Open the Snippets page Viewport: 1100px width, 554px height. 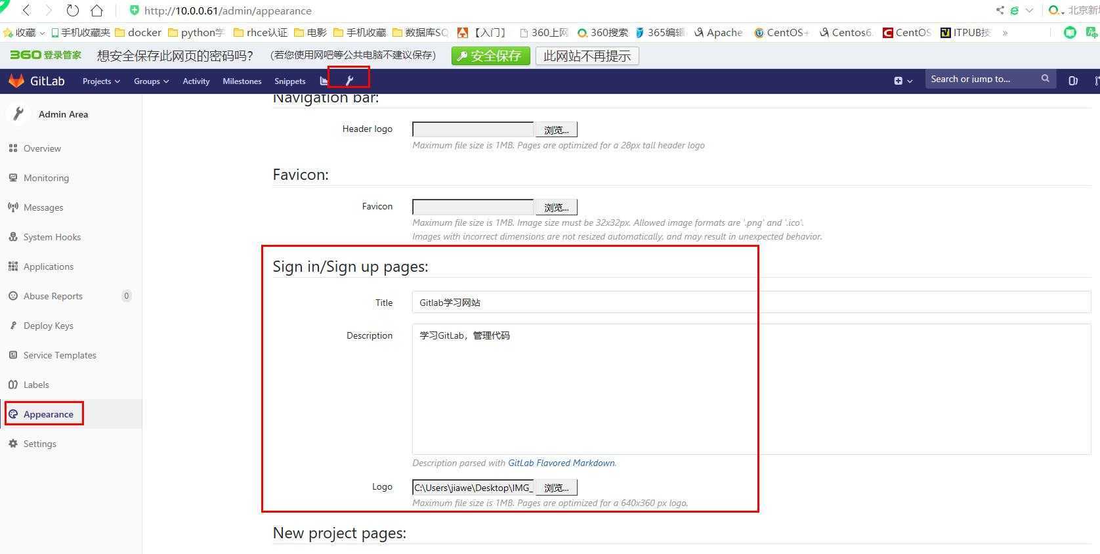pos(290,81)
